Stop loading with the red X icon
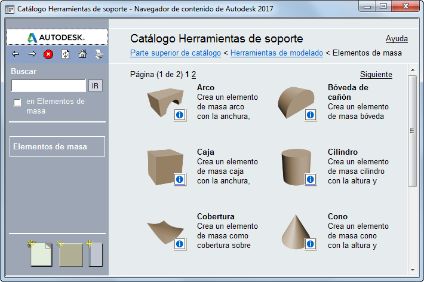424x282 pixels. 48,54
